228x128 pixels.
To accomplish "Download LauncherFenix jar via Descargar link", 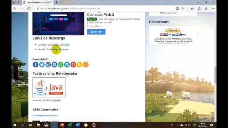I will coord(64,49).
